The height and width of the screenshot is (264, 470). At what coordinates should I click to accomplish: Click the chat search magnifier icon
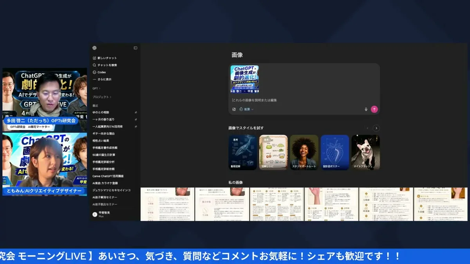click(94, 64)
